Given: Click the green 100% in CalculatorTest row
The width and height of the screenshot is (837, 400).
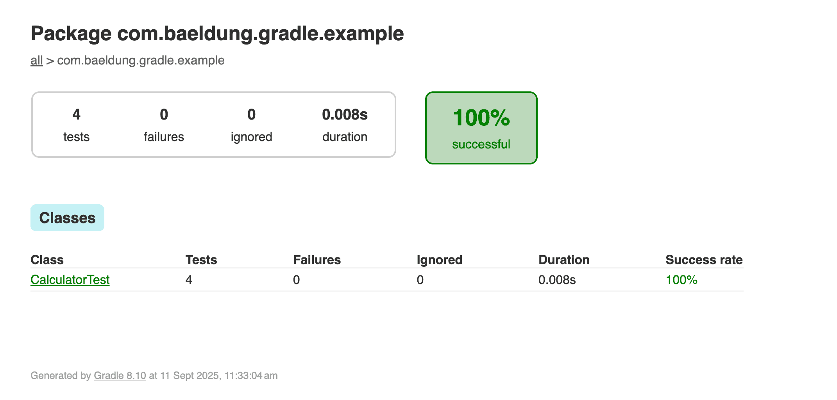Looking at the screenshot, I should coord(681,280).
